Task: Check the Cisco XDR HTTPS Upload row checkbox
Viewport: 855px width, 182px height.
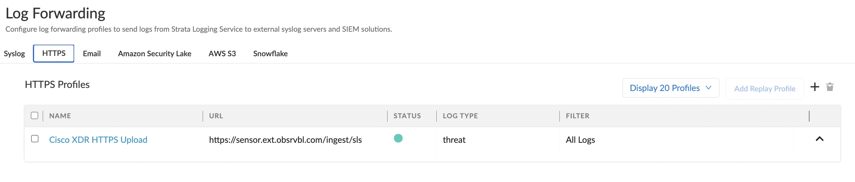Action: click(35, 139)
